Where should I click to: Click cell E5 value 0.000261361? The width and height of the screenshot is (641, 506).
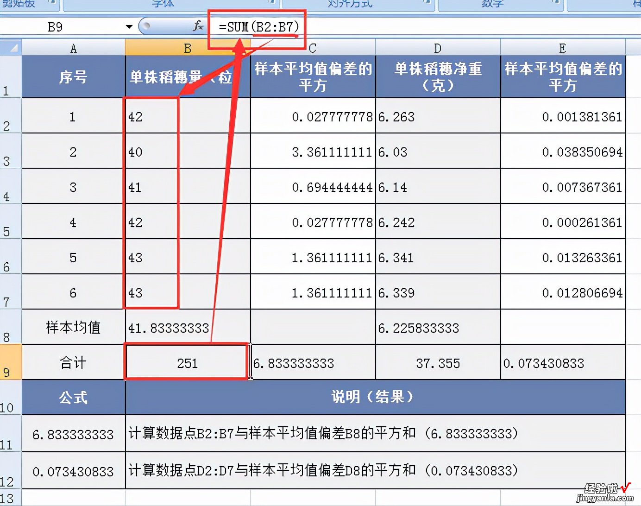[563, 221]
